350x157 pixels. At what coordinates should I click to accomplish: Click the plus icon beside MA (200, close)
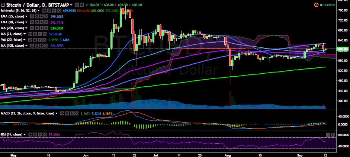pos(42,28)
